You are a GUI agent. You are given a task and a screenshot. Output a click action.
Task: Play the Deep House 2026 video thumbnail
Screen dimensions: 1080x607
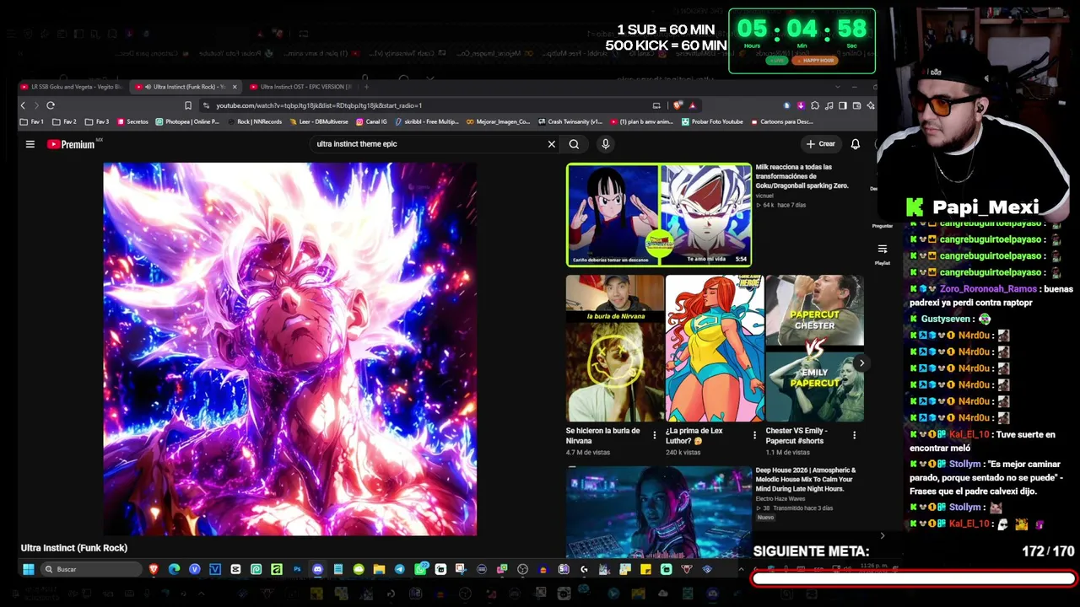(x=659, y=513)
